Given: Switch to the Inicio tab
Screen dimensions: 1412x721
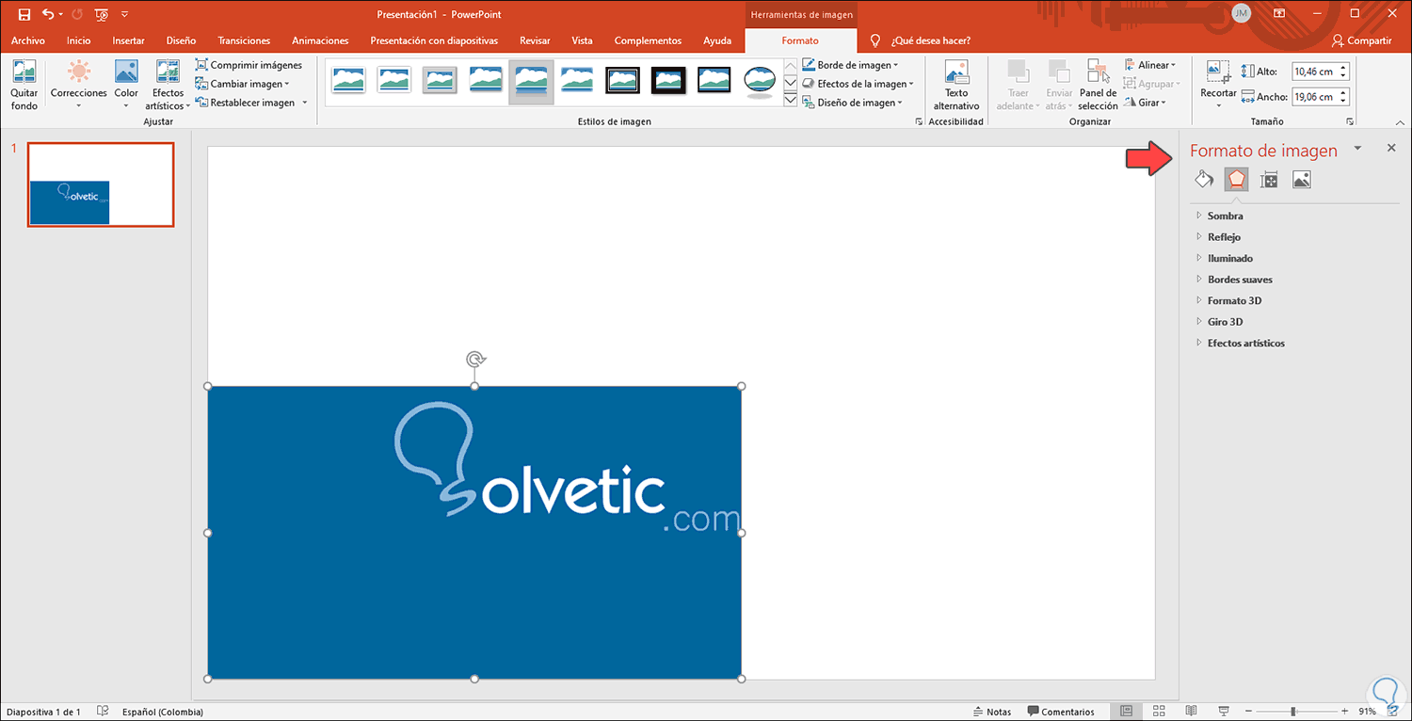Looking at the screenshot, I should 79,40.
